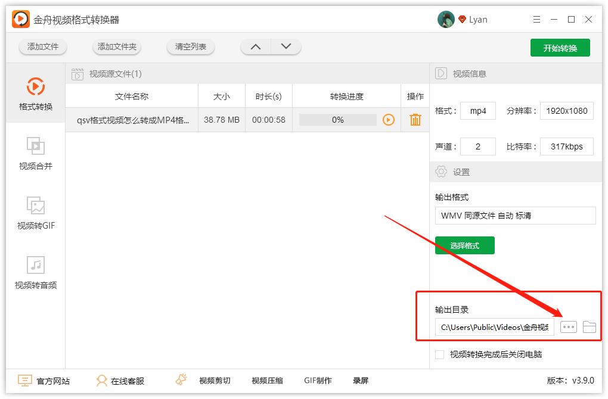Open the hamburger menu at top right
This screenshot has height=399, width=608.
pyautogui.click(x=536, y=19)
